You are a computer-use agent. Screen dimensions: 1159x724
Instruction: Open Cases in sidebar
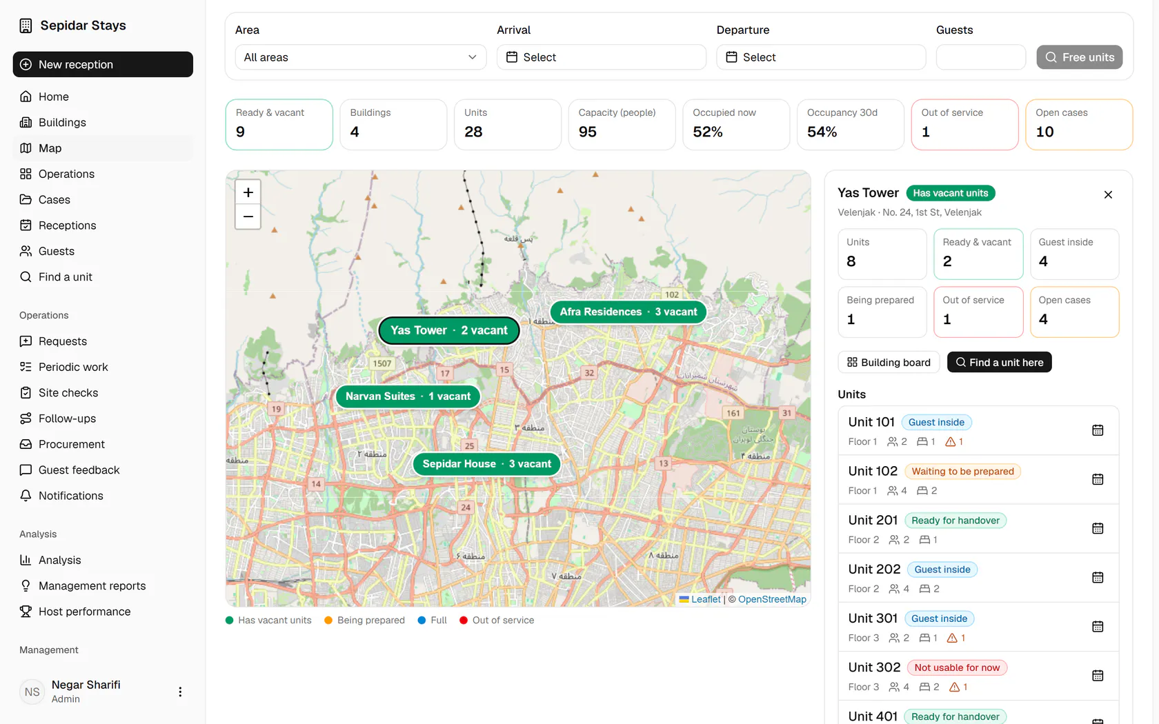(103, 200)
